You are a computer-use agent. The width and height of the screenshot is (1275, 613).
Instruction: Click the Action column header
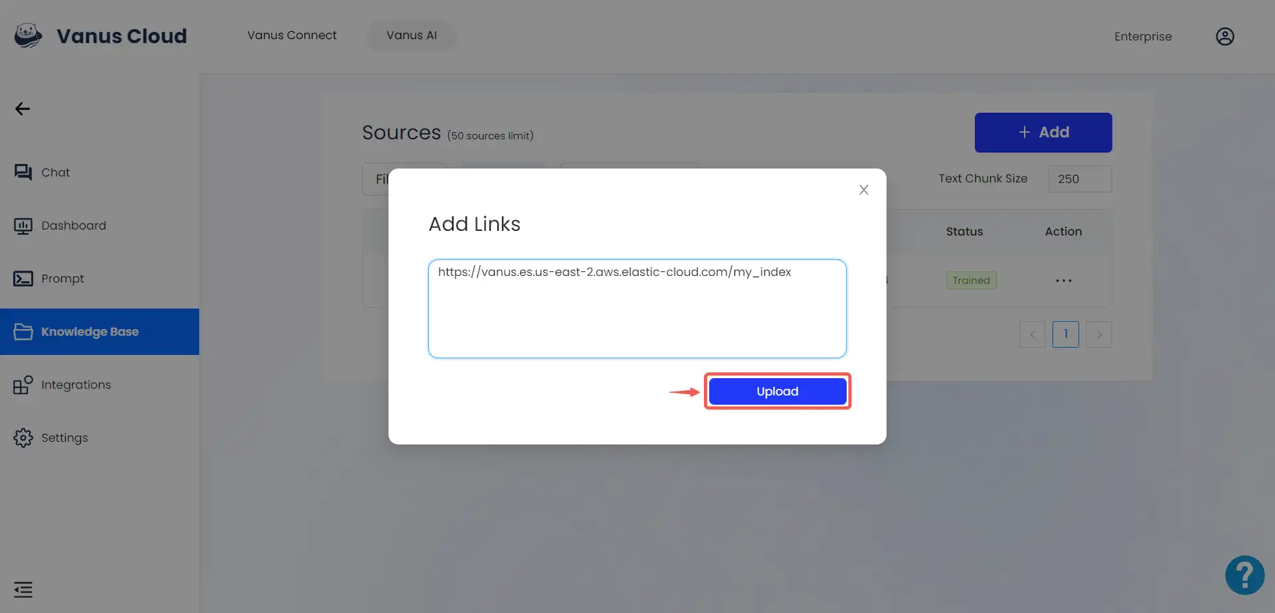[x=1063, y=232]
